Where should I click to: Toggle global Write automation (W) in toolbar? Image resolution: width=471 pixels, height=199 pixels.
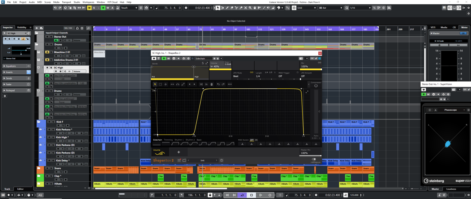point(108,7)
